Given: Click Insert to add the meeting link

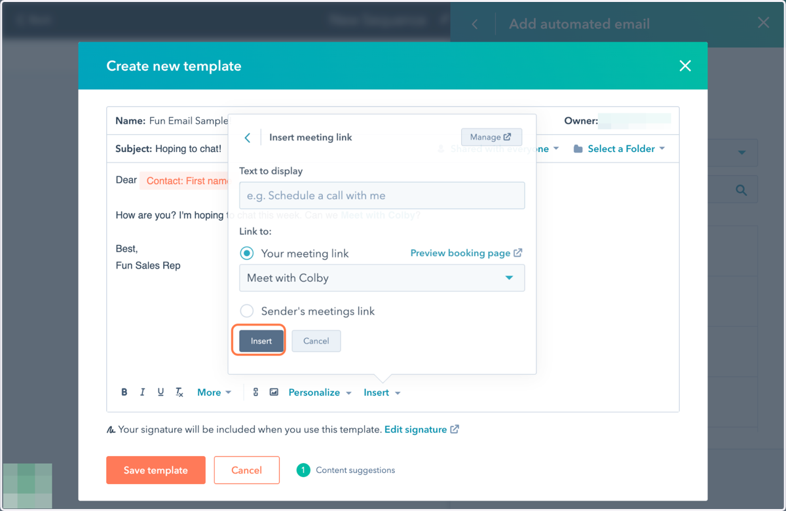Looking at the screenshot, I should pyautogui.click(x=261, y=341).
